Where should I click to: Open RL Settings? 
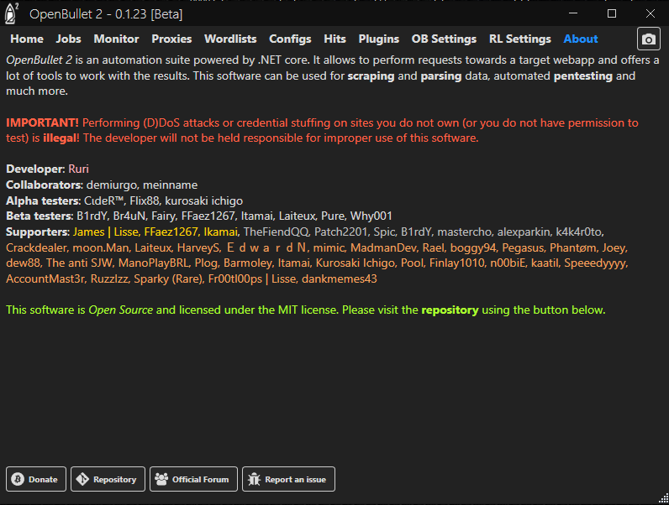(520, 39)
